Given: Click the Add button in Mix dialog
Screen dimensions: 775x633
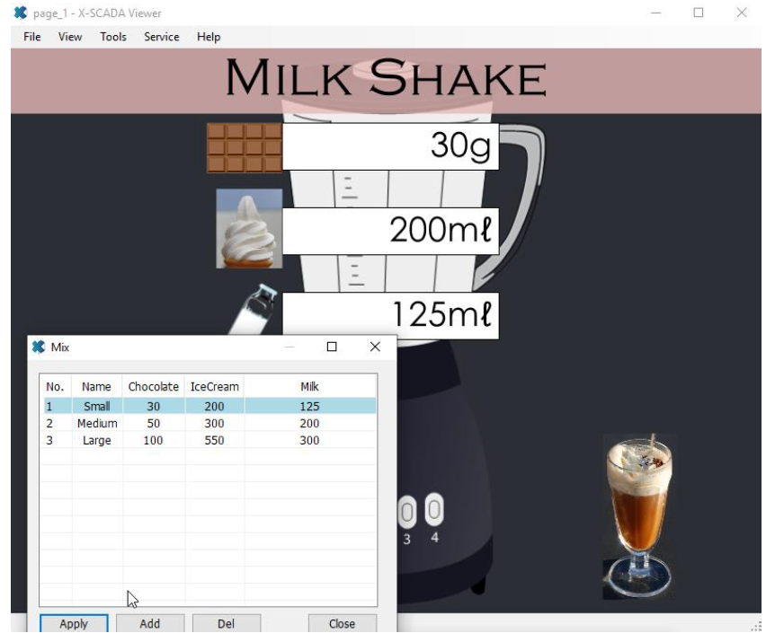Looking at the screenshot, I should (x=150, y=624).
